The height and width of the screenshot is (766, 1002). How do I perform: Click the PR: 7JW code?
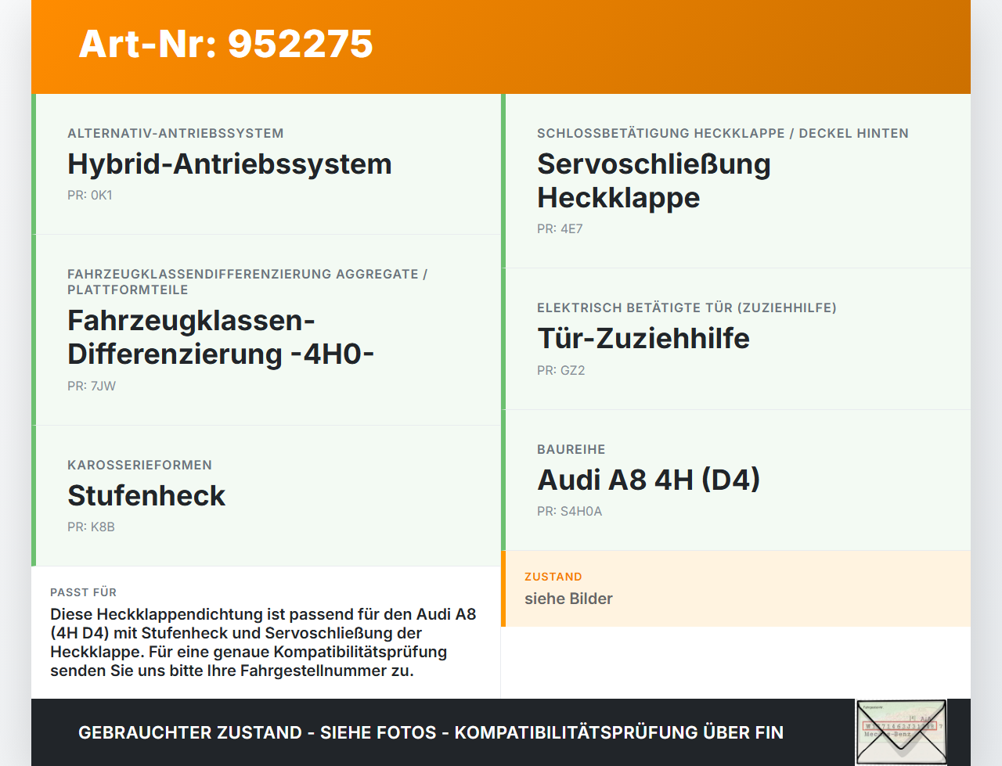(x=91, y=385)
